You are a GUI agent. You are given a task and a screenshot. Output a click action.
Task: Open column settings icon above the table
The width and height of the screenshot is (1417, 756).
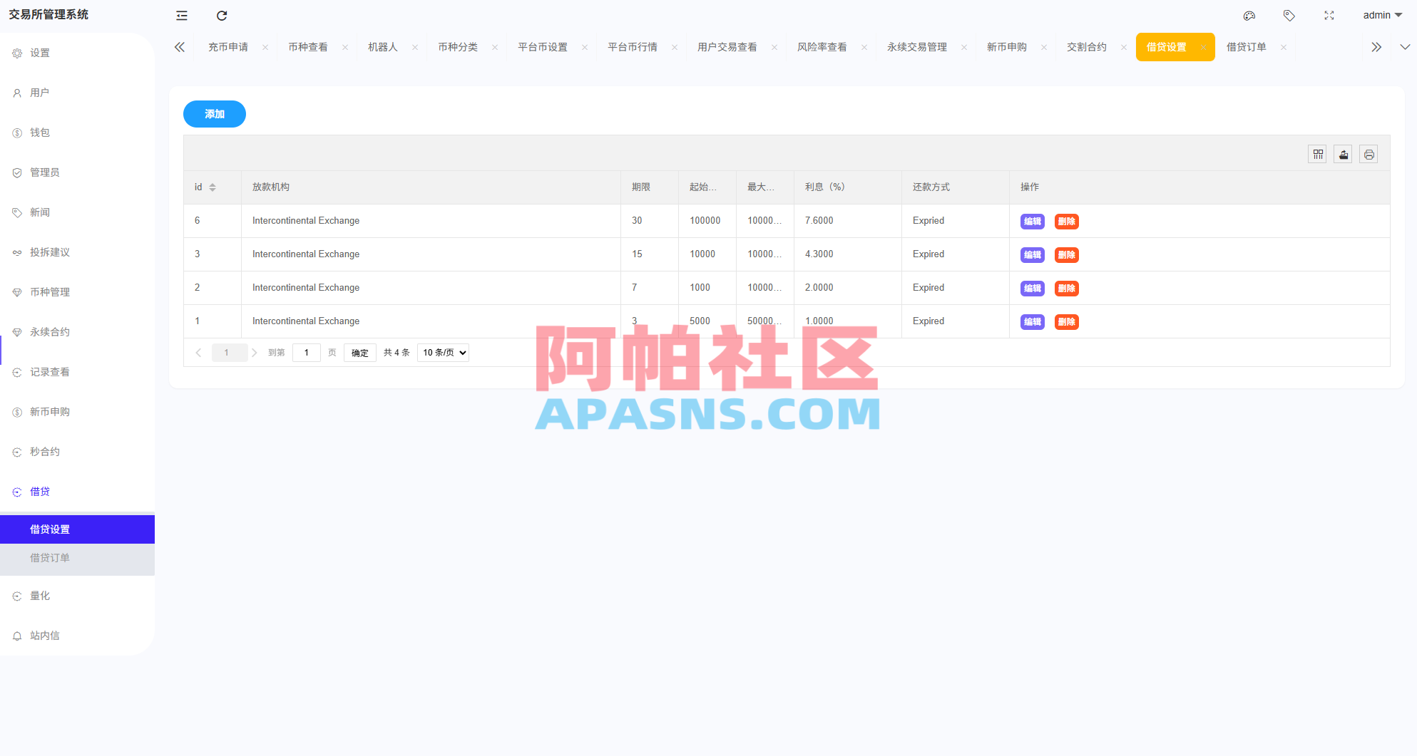[1317, 154]
